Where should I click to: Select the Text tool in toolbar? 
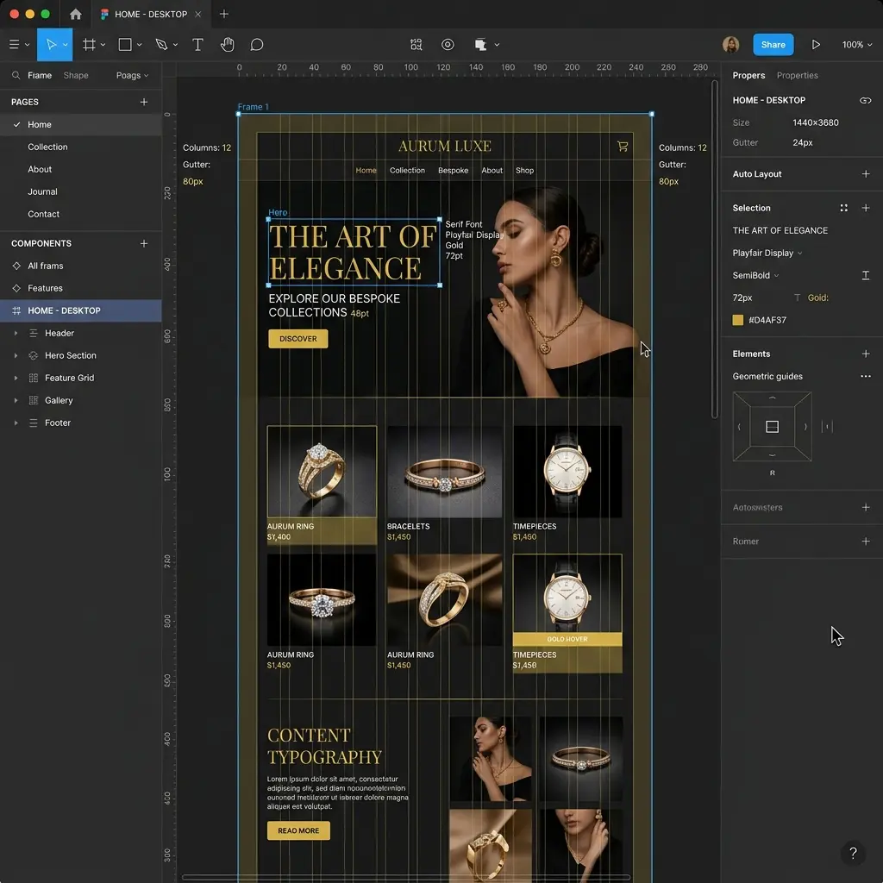197,45
